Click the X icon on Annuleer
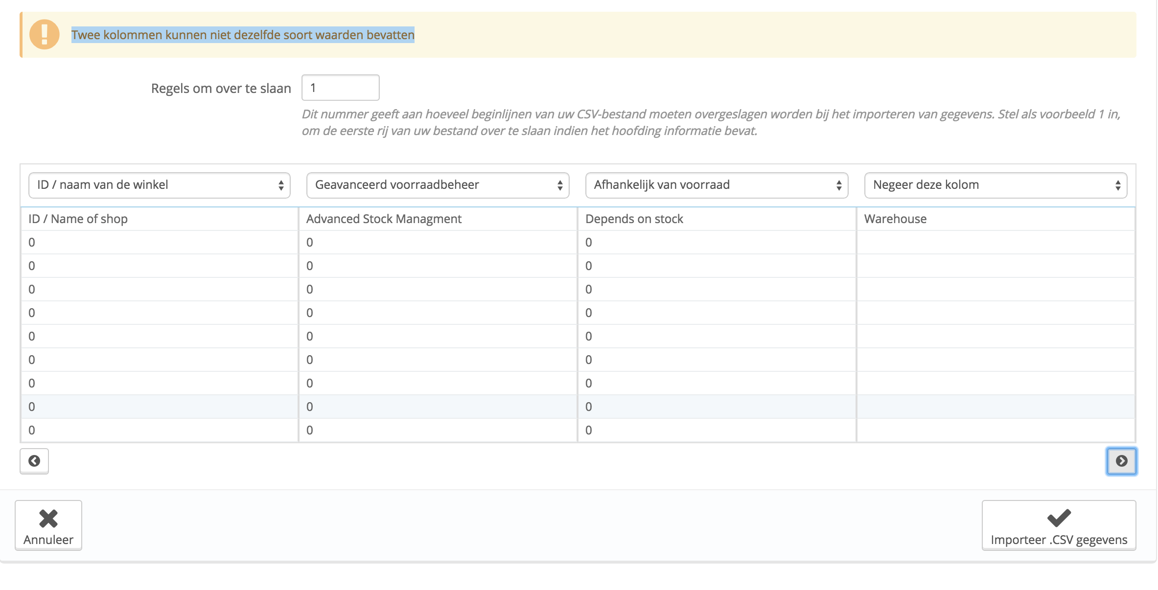 48,519
